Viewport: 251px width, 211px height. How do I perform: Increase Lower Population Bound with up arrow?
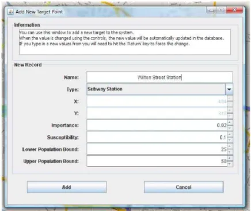[x=230, y=146]
